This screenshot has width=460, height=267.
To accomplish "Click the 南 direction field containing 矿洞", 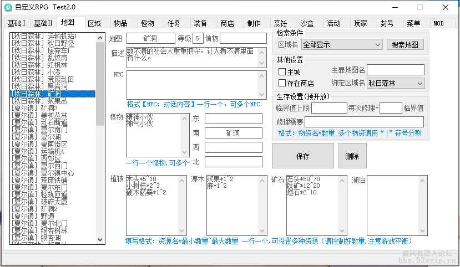I will point(234,133).
